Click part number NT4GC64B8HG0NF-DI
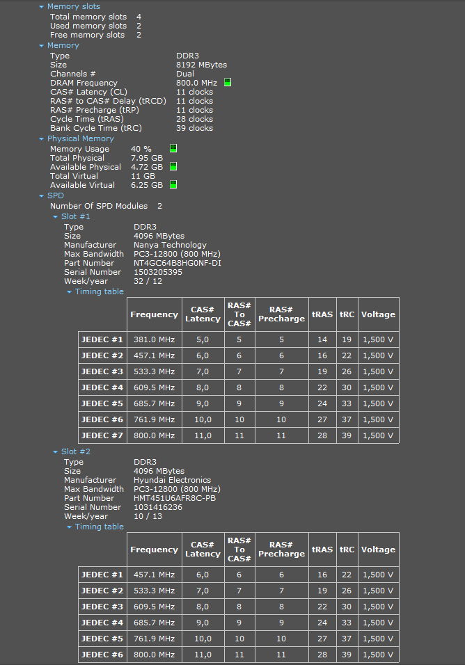The image size is (465, 665). click(178, 263)
